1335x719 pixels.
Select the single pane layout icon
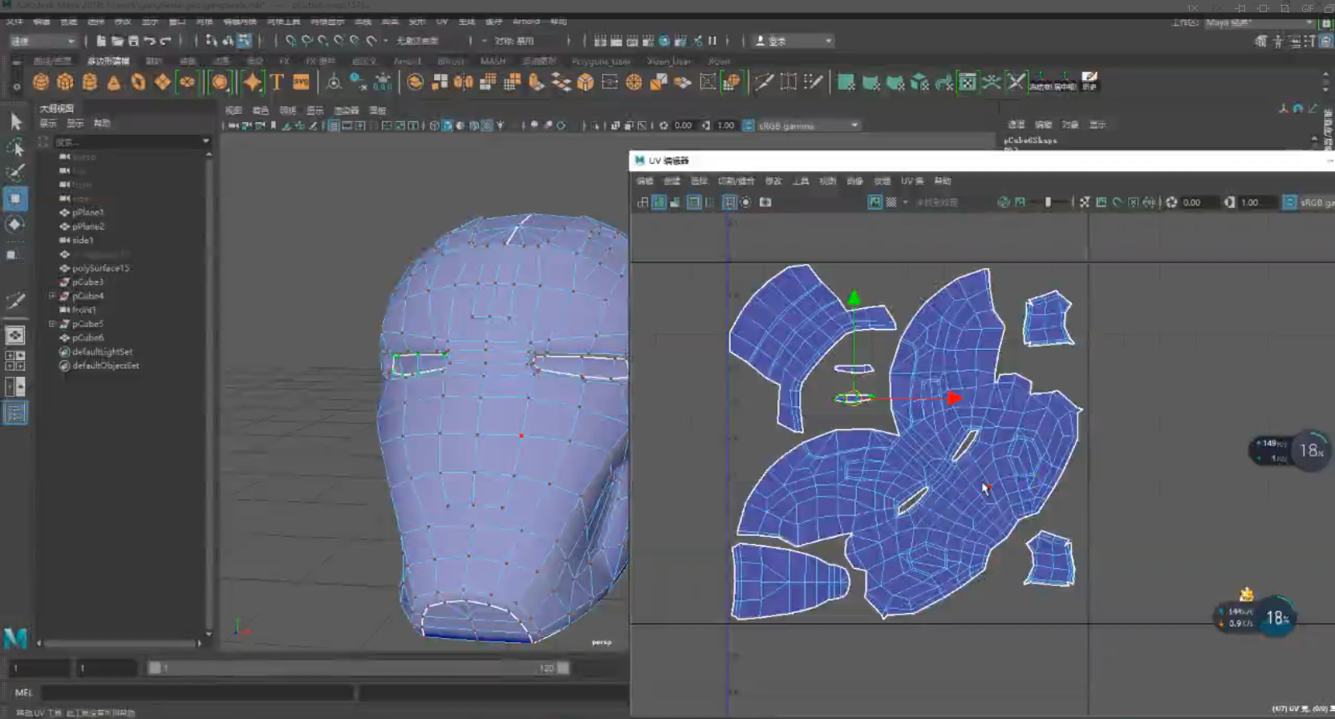tap(15, 335)
